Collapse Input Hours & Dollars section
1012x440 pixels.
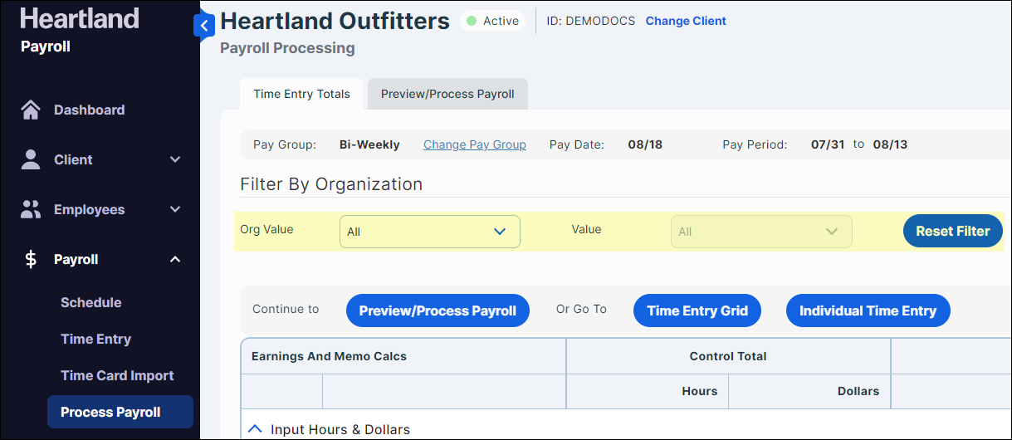pyautogui.click(x=256, y=429)
